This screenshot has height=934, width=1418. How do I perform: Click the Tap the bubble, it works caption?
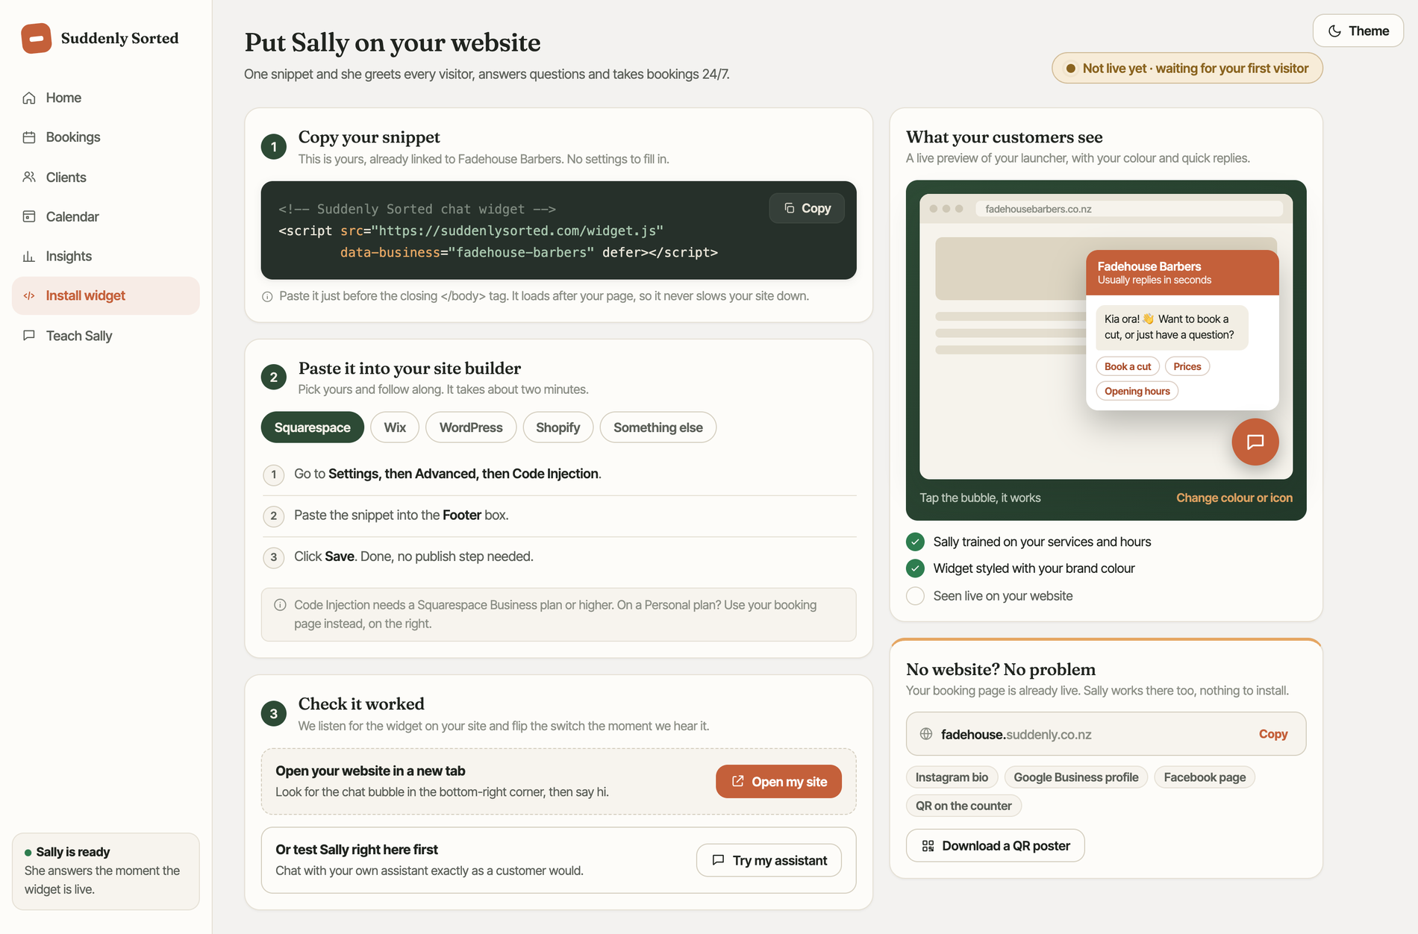980,498
